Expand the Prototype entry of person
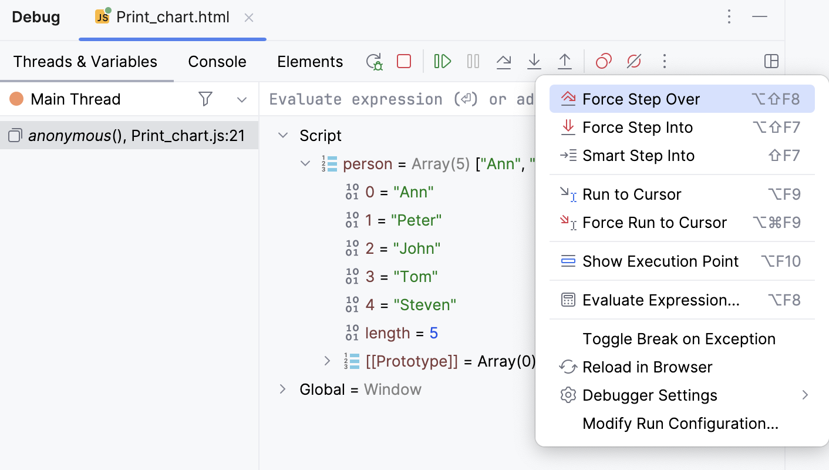The height and width of the screenshot is (470, 829). point(327,361)
